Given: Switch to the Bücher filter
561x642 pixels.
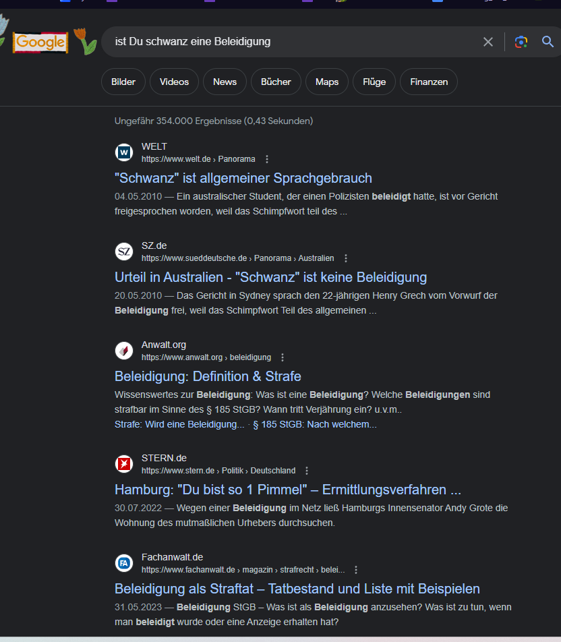Looking at the screenshot, I should tap(276, 82).
